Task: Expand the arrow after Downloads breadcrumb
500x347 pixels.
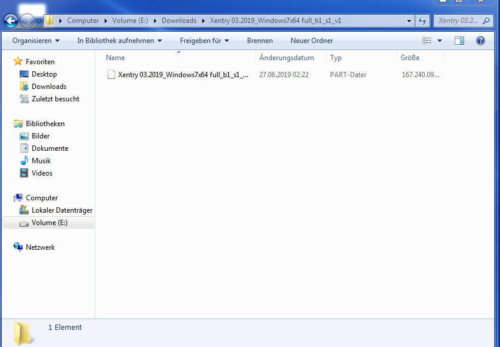Action: 203,21
